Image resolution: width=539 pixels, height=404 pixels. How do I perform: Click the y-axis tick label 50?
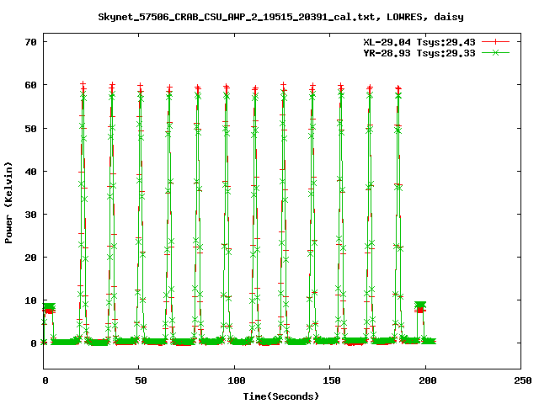point(30,129)
